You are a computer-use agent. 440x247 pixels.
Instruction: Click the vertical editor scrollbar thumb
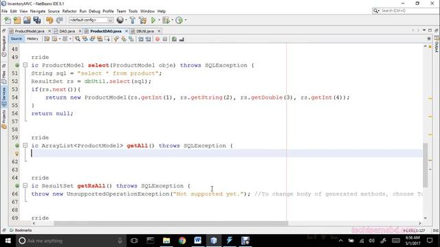coord(425,165)
